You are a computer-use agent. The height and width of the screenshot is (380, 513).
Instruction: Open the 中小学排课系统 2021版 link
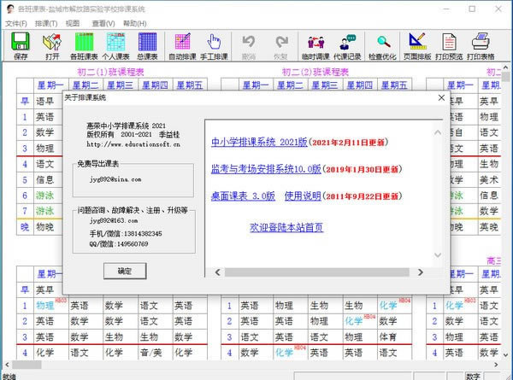pos(257,141)
